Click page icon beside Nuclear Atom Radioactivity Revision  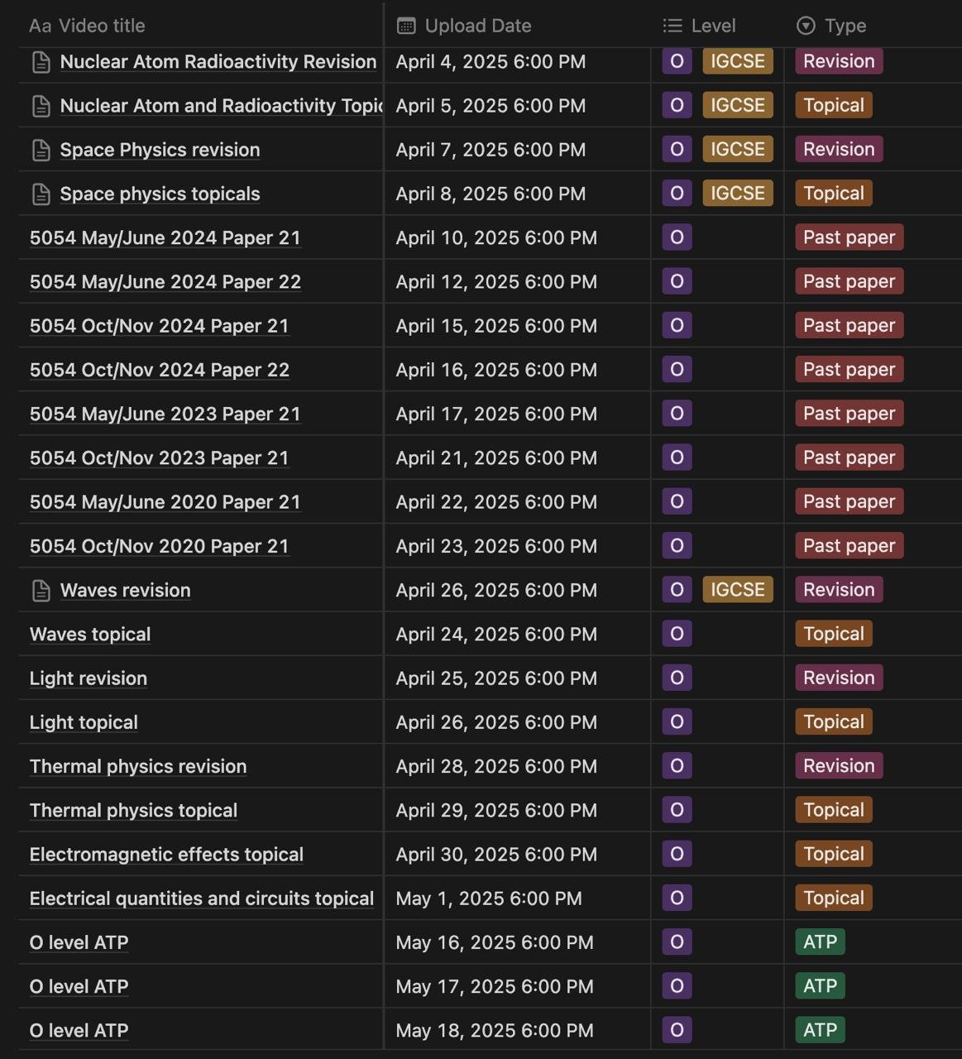(41, 62)
